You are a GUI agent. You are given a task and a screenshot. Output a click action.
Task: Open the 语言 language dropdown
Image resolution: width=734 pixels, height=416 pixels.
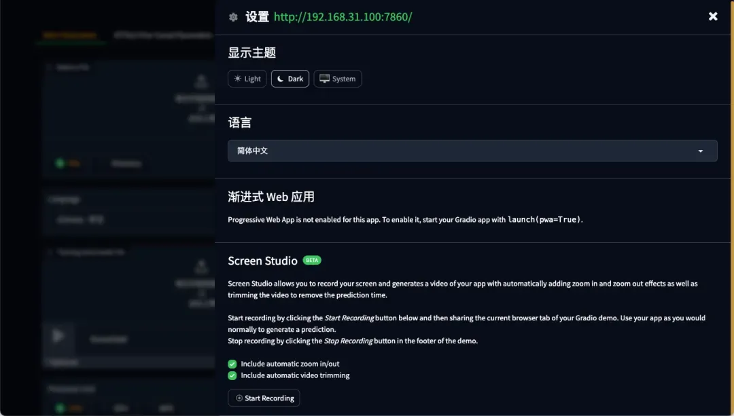pyautogui.click(x=472, y=150)
